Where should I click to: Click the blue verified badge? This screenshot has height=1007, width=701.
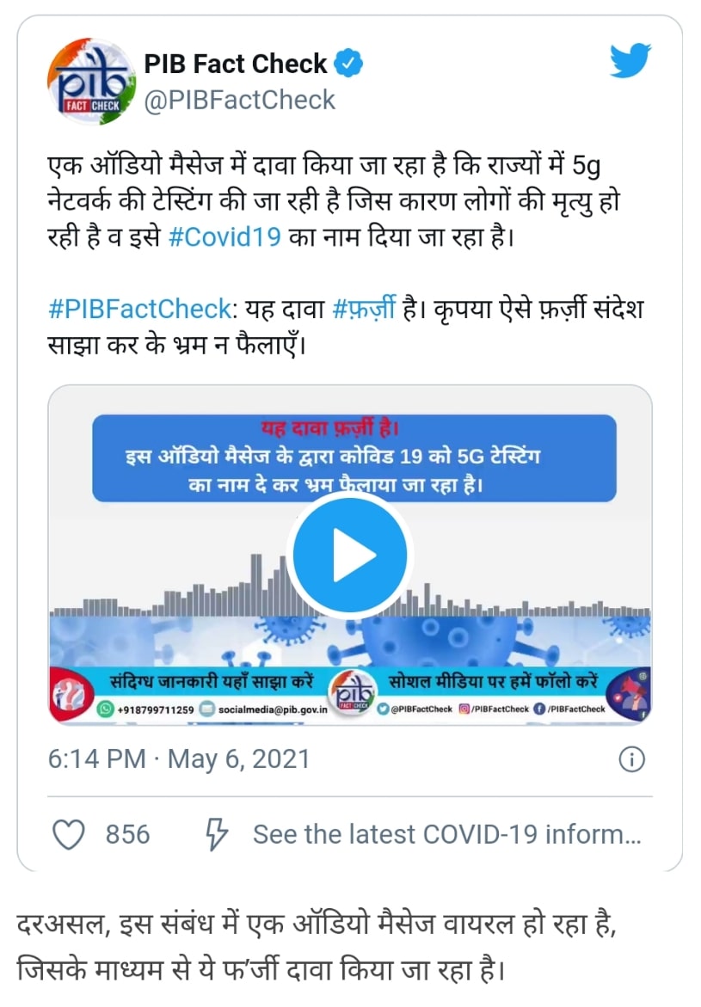(x=349, y=64)
